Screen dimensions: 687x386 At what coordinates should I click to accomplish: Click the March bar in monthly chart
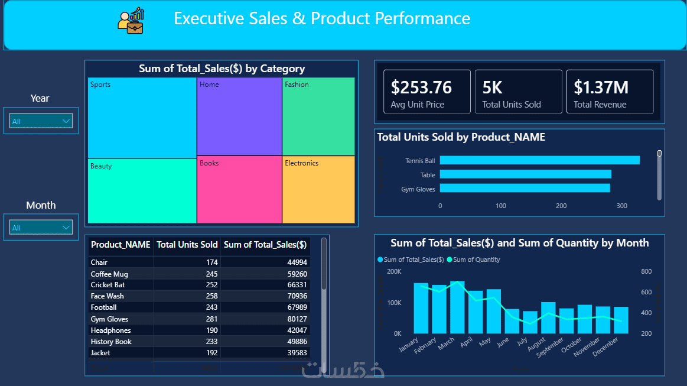pos(457,307)
